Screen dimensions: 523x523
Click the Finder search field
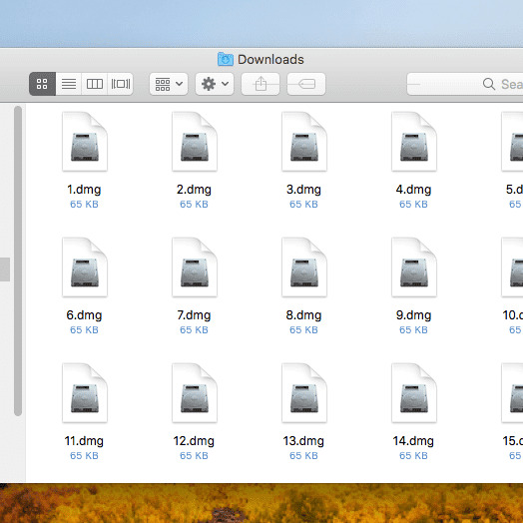point(465,84)
